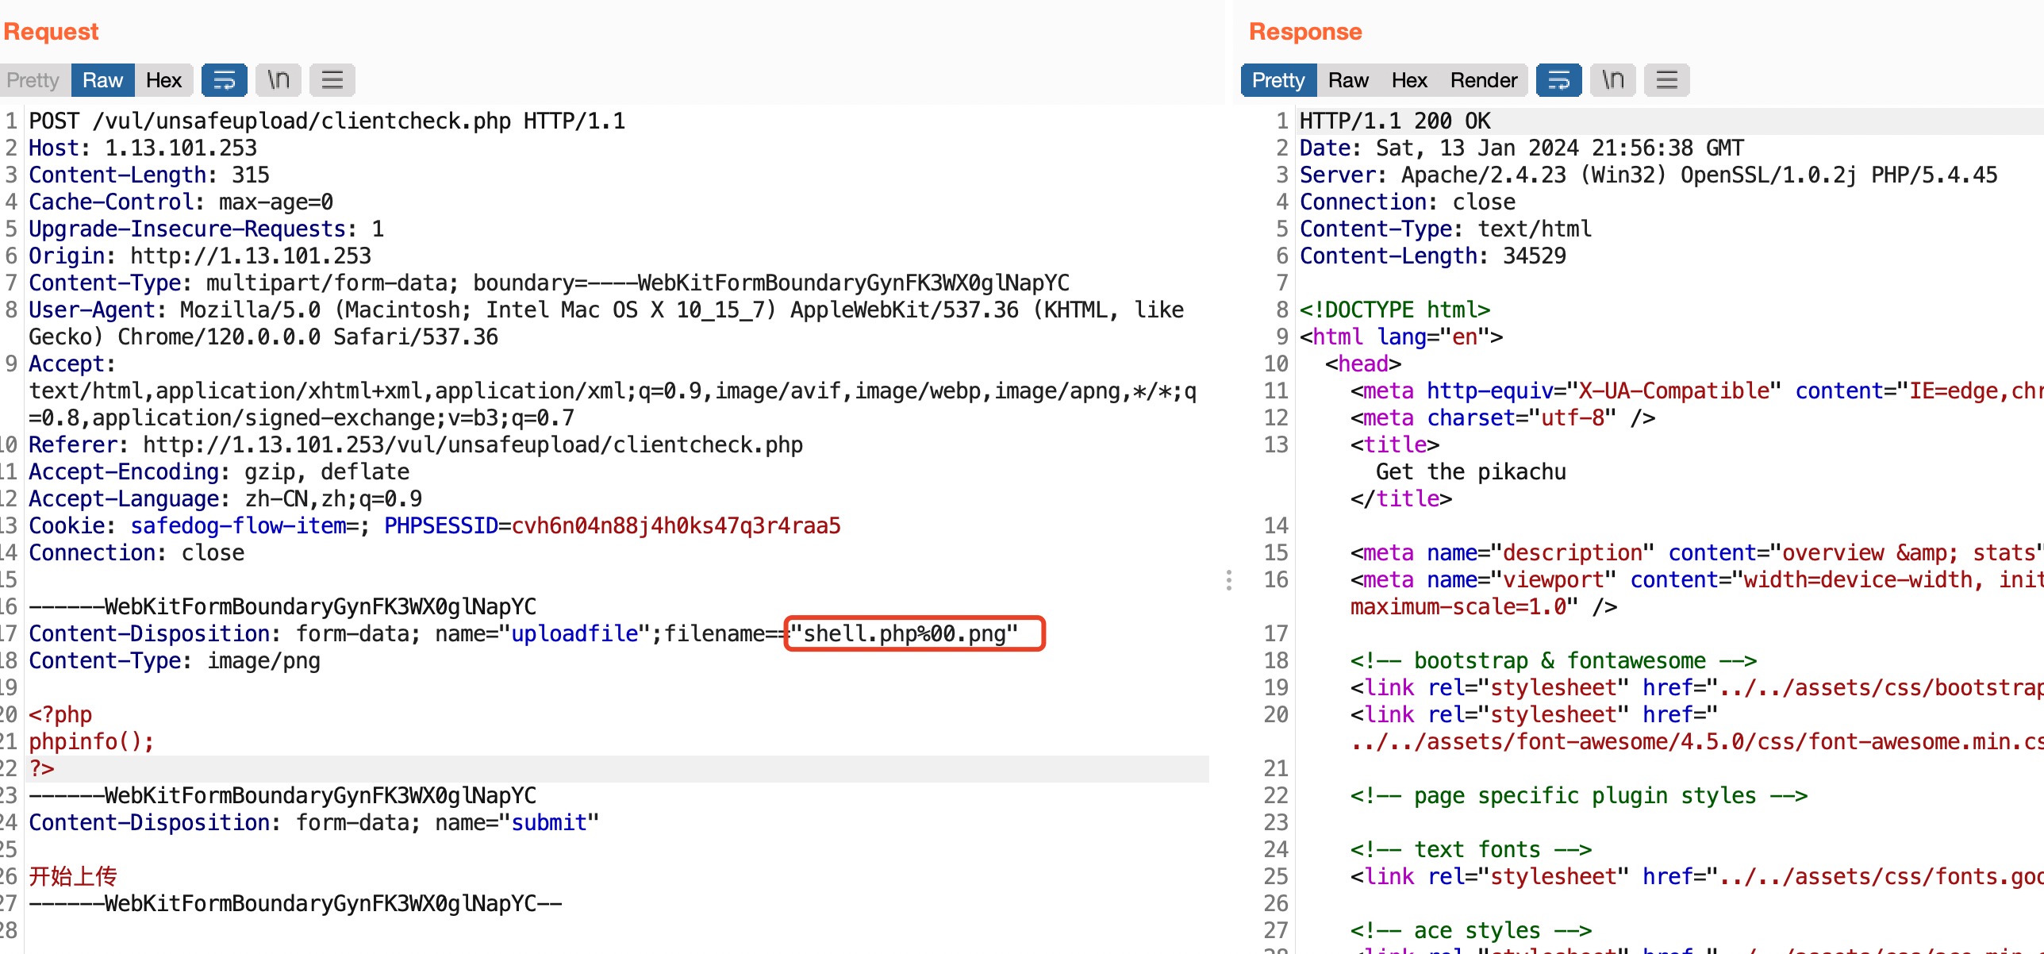
Task: Click the PHPSESSID cookie value text
Action: pyautogui.click(x=675, y=525)
